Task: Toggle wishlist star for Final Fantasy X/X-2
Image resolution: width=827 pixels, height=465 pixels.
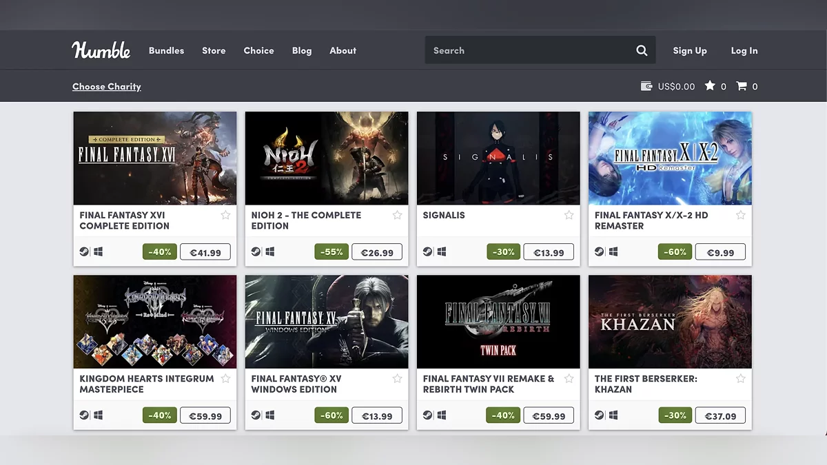Action: (740, 216)
